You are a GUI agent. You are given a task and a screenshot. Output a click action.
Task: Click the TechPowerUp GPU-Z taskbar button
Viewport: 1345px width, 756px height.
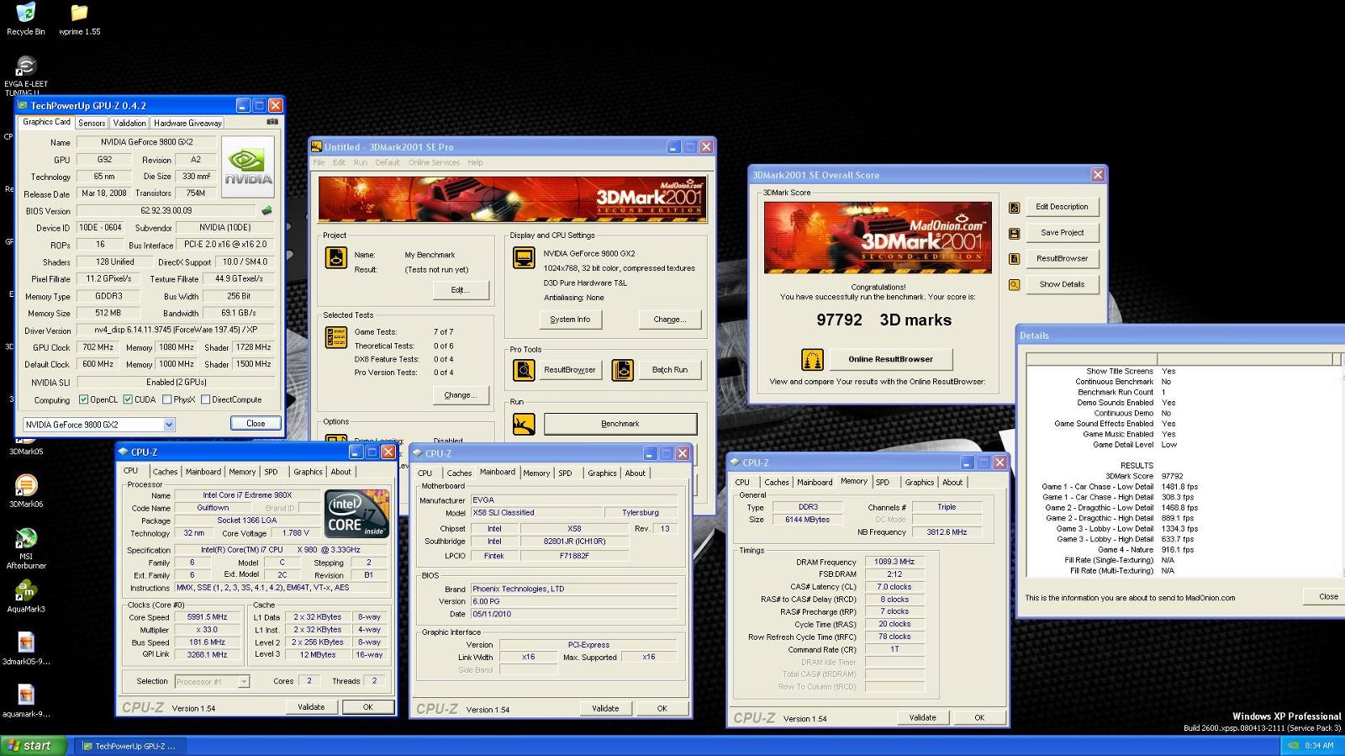[x=132, y=746]
